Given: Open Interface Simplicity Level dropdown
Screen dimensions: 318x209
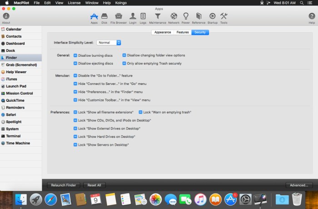Looking at the screenshot, I should click(x=109, y=43).
